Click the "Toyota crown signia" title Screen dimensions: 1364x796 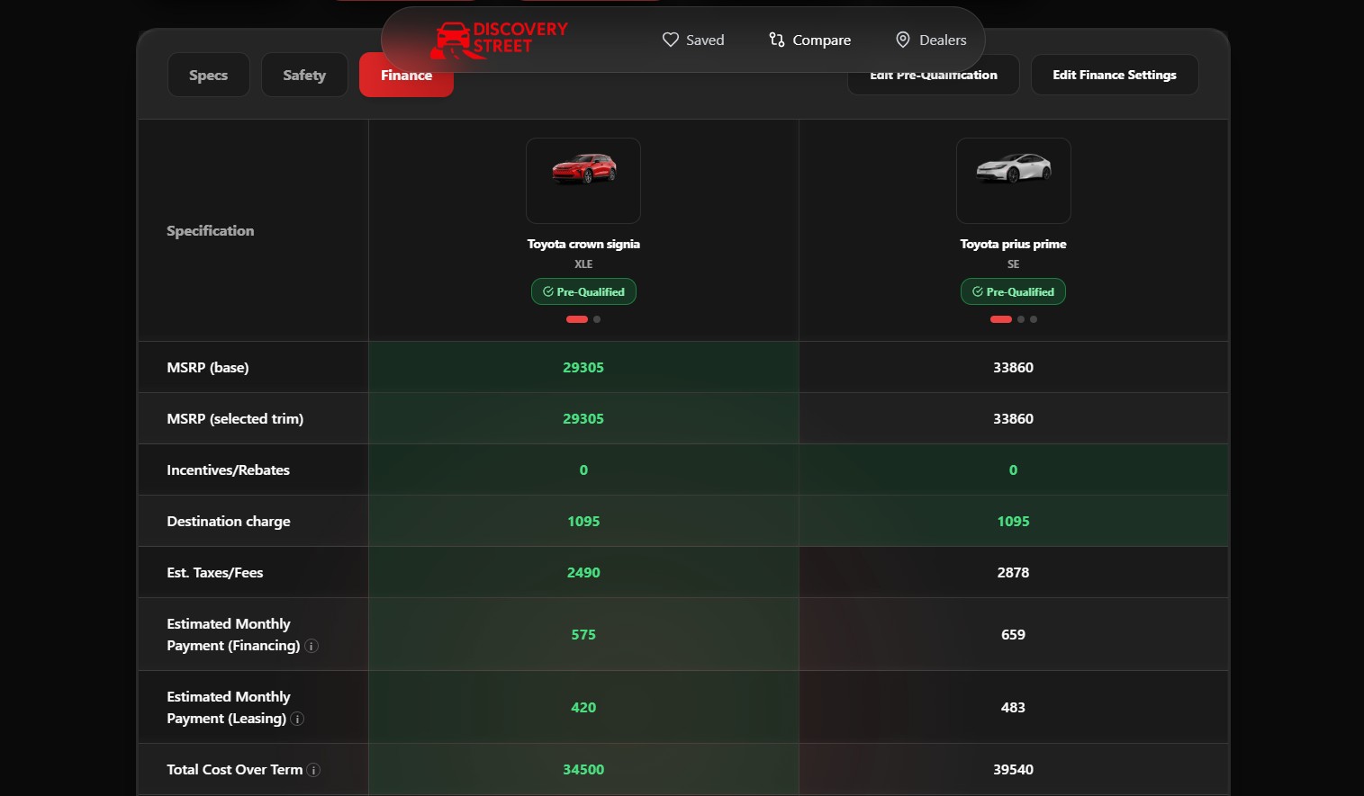[x=583, y=244]
